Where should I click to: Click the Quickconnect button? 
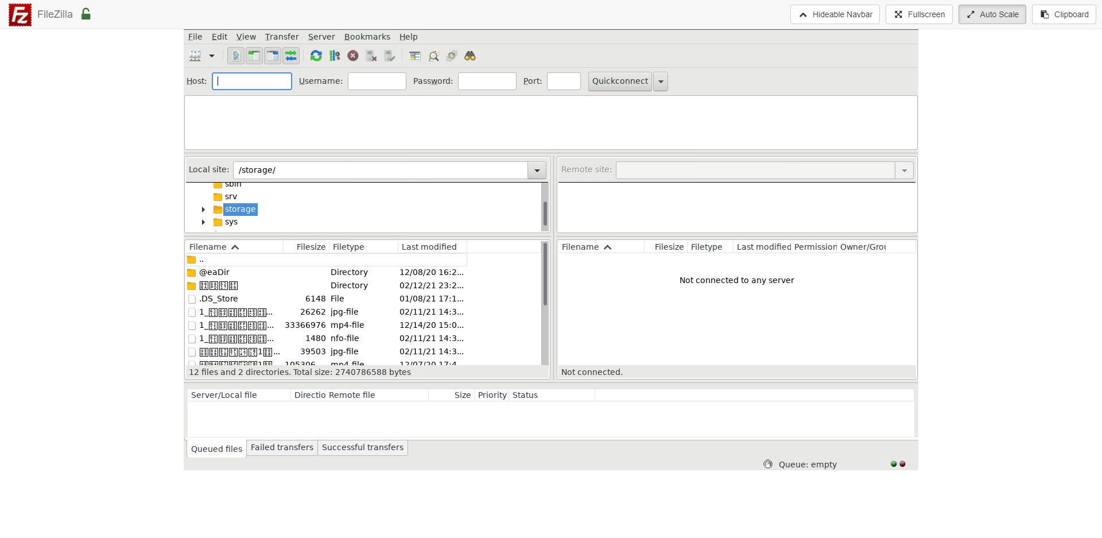[619, 81]
